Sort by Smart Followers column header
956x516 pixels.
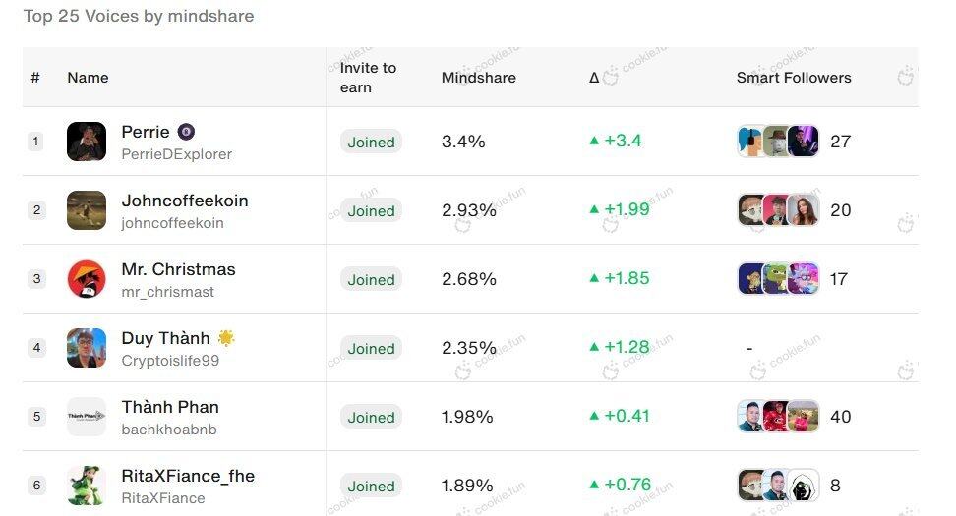pyautogui.click(x=793, y=78)
